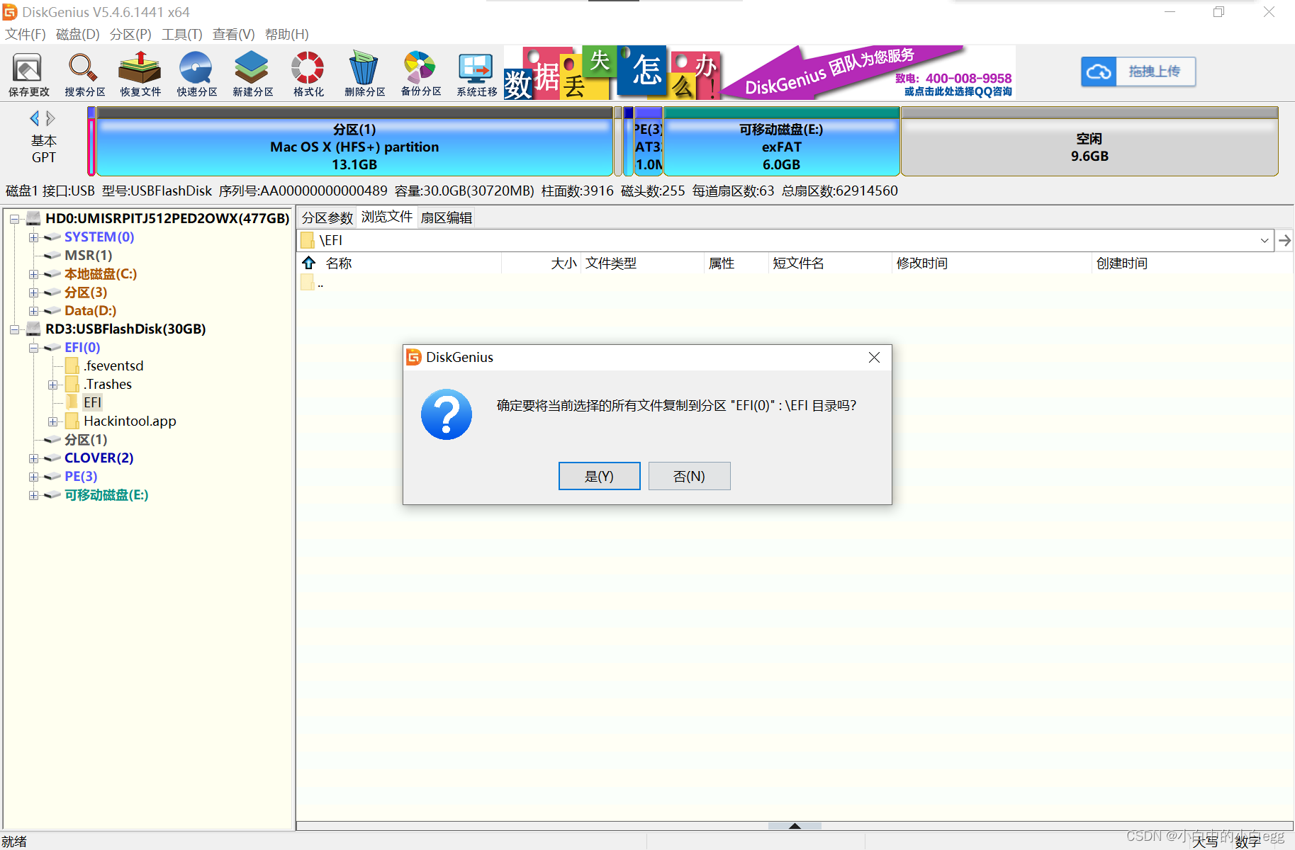Open the parent '..' folder entry
This screenshot has height=850, width=1295.
tap(313, 283)
